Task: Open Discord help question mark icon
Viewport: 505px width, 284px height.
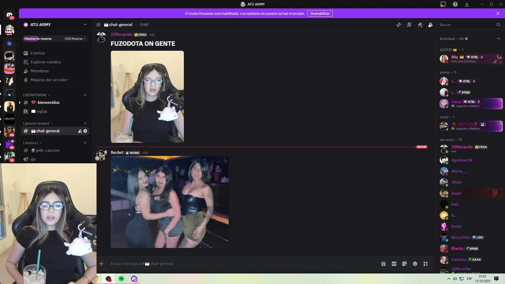Action: point(455,4)
